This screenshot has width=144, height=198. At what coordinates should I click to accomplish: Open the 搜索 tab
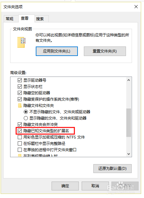point(40,19)
